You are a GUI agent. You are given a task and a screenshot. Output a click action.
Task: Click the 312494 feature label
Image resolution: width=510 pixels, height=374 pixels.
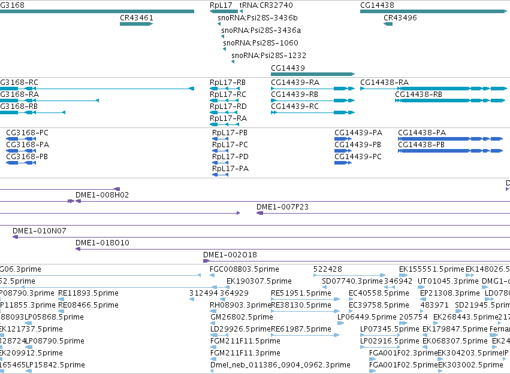[204, 293]
